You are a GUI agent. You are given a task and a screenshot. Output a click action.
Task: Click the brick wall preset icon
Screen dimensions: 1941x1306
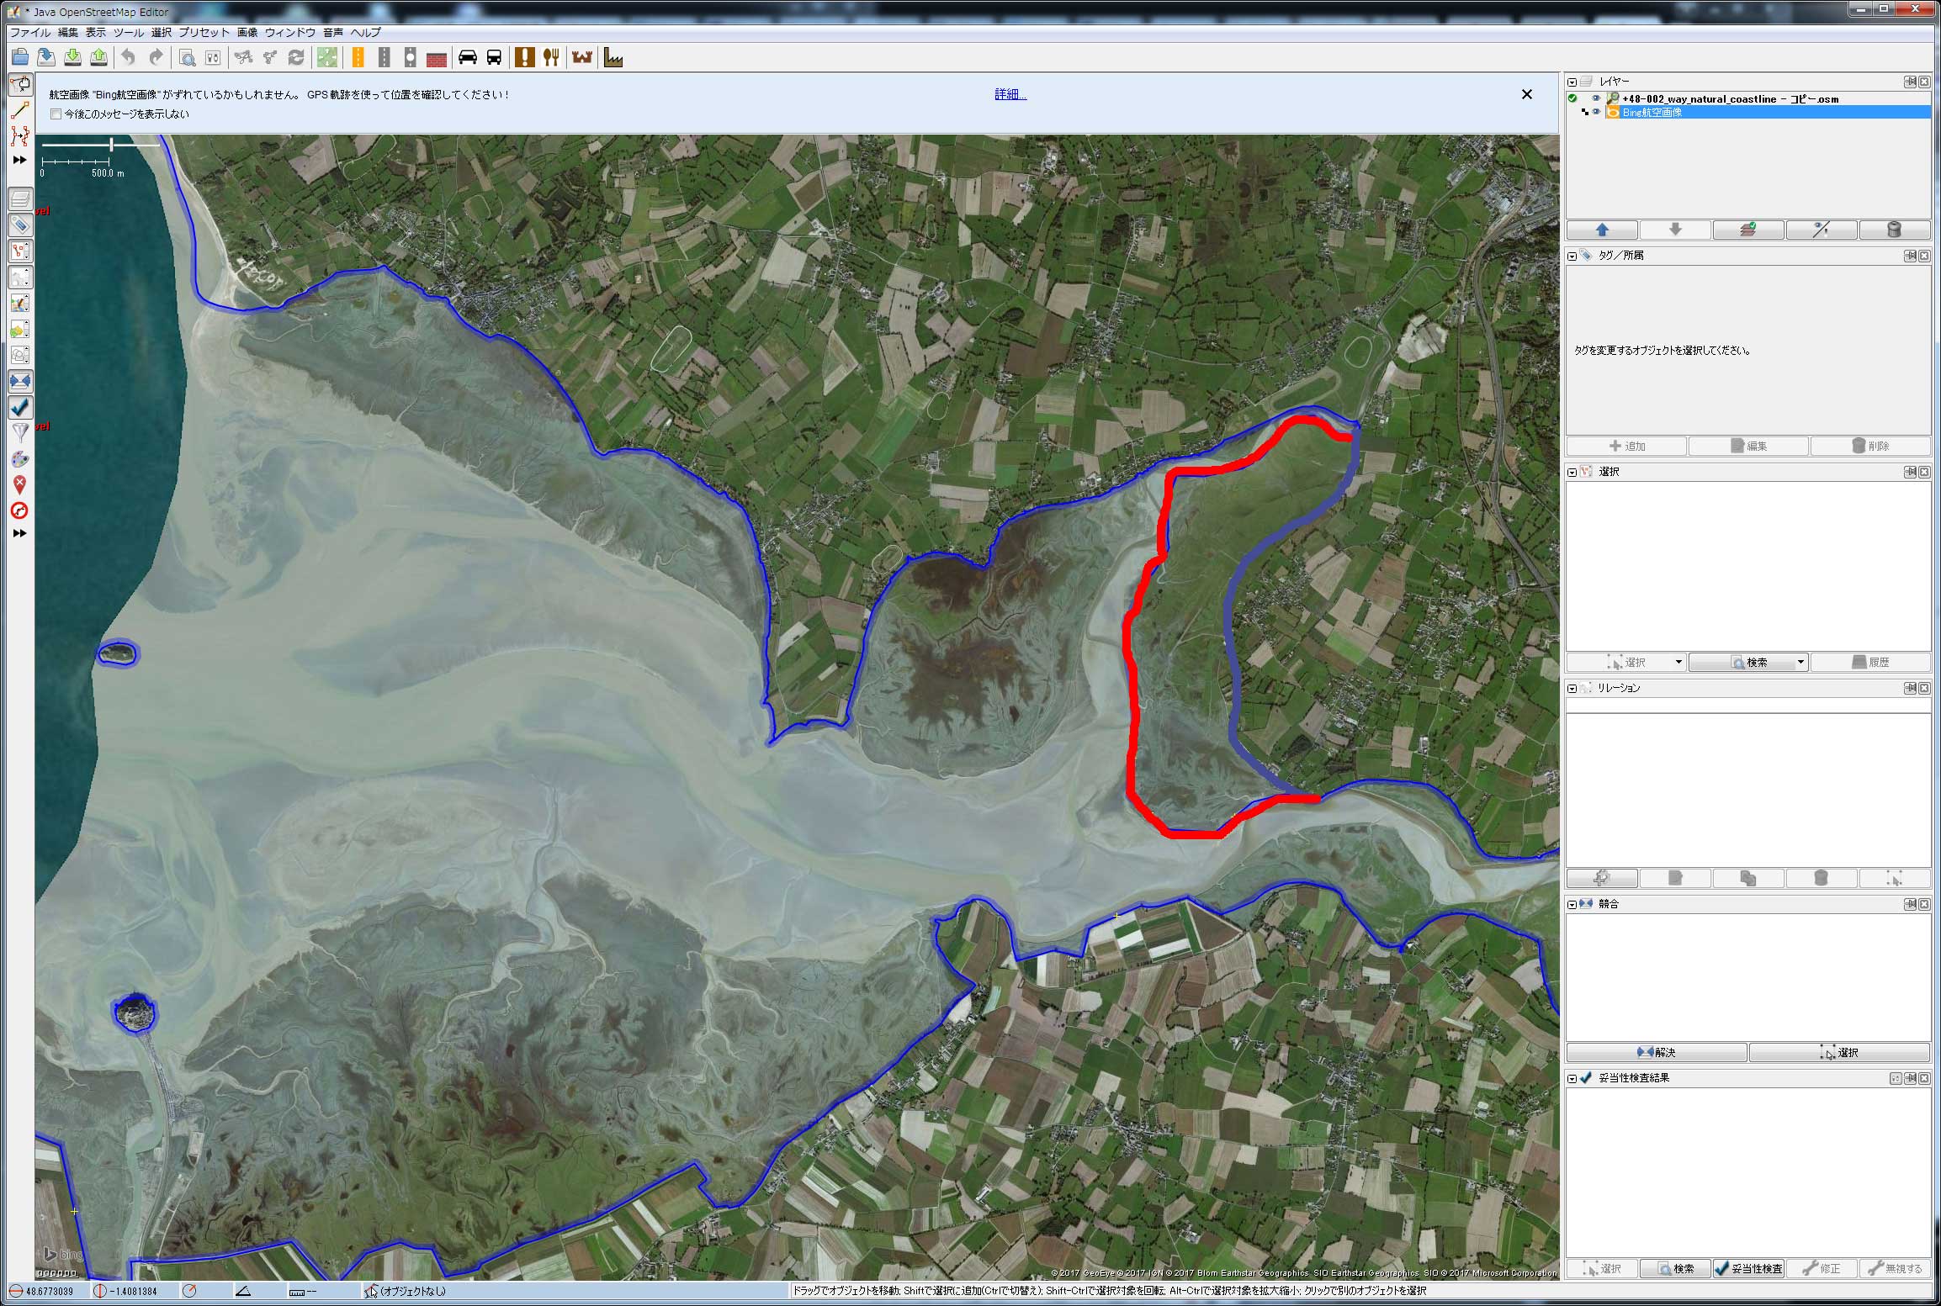[x=436, y=58]
